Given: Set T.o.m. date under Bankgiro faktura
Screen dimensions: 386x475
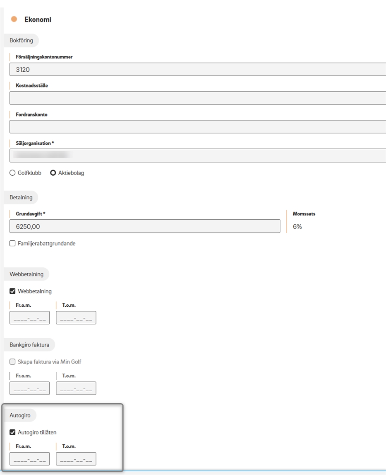Looking at the screenshot, I should pos(76,388).
